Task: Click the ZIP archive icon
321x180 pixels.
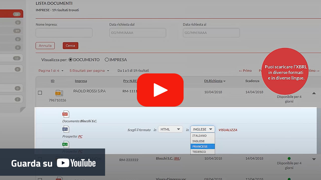Action: click(x=59, y=93)
